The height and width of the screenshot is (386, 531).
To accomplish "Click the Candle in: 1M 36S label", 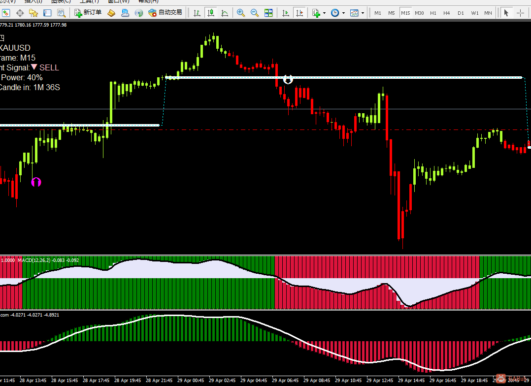I will (30, 87).
